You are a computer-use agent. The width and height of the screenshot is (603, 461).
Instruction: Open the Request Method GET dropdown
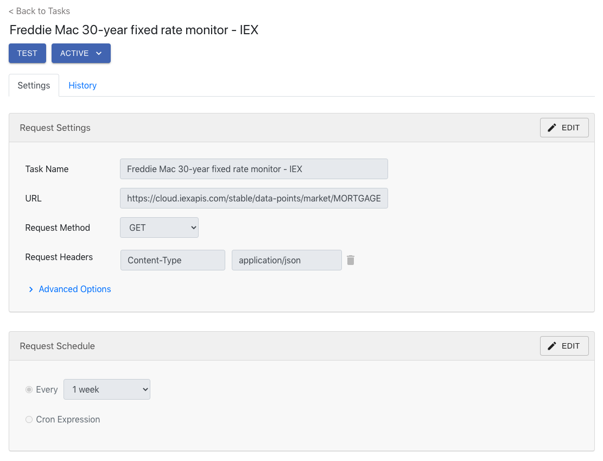[159, 228]
